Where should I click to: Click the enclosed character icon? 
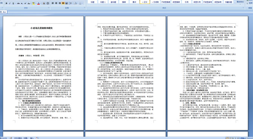(48, 3)
